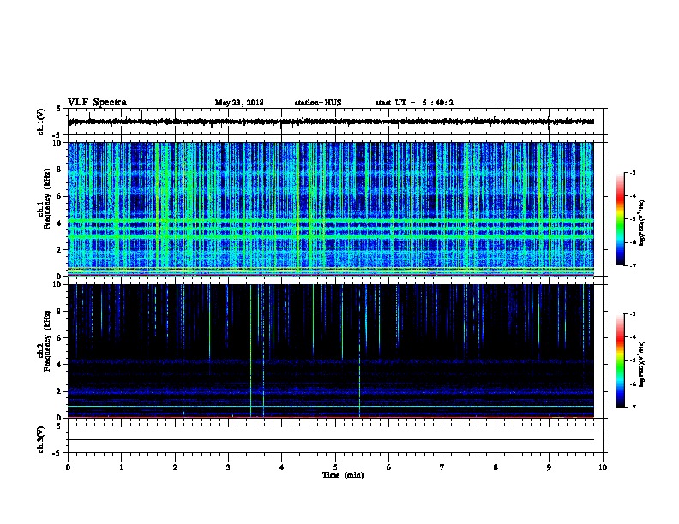Click time axis tick label "3"
Viewport: 679px width, 524px height.
click(228, 467)
